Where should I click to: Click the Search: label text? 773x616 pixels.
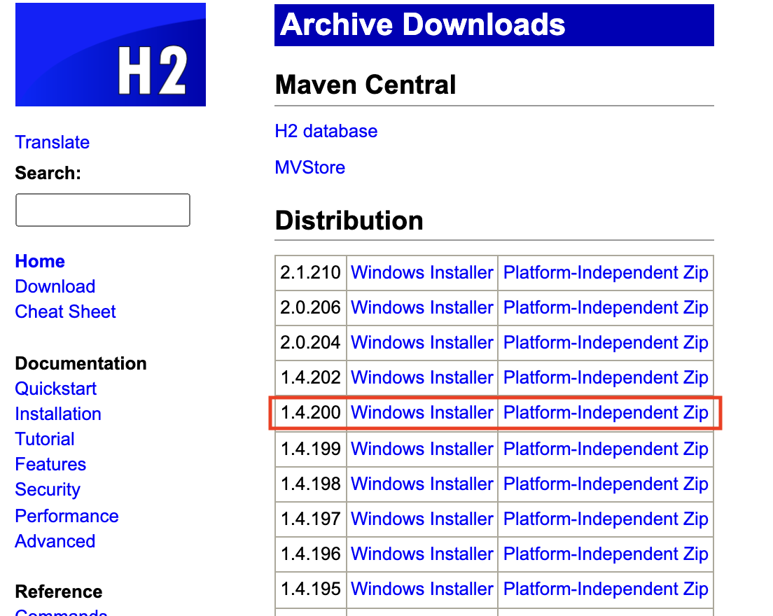coord(48,173)
